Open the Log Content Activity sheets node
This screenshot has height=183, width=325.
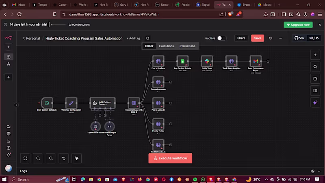click(182, 61)
